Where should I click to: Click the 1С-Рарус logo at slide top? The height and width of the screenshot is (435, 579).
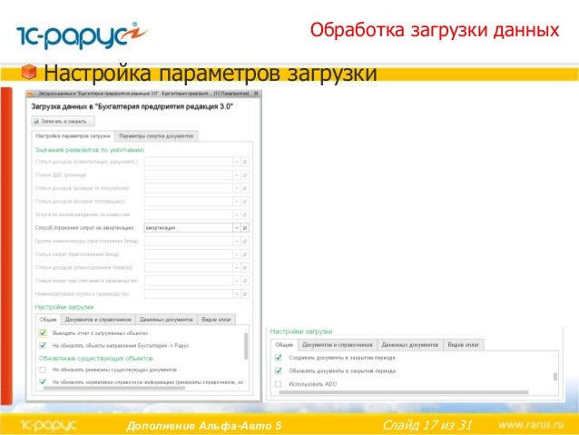pos(82,35)
